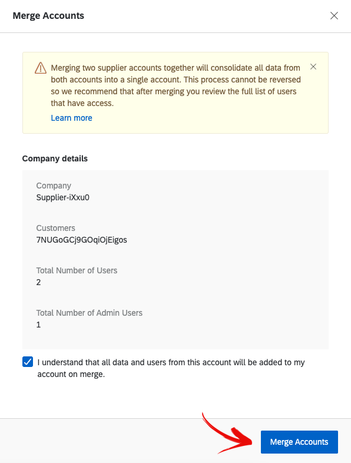Select the total users value 2

tap(39, 282)
